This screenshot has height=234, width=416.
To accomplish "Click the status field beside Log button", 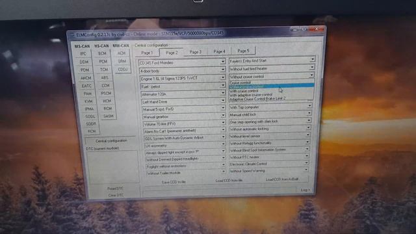I will [x=220, y=192].
